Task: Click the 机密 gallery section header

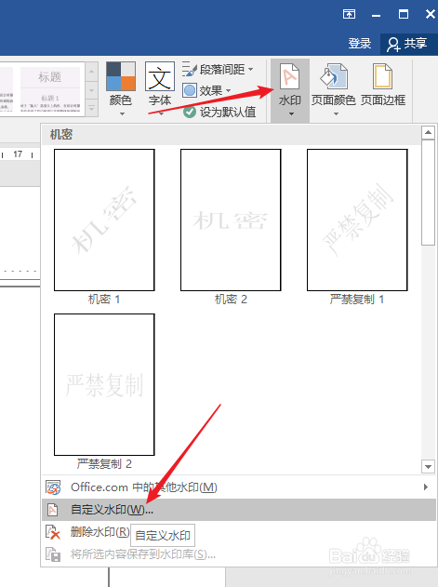Action: [231, 134]
